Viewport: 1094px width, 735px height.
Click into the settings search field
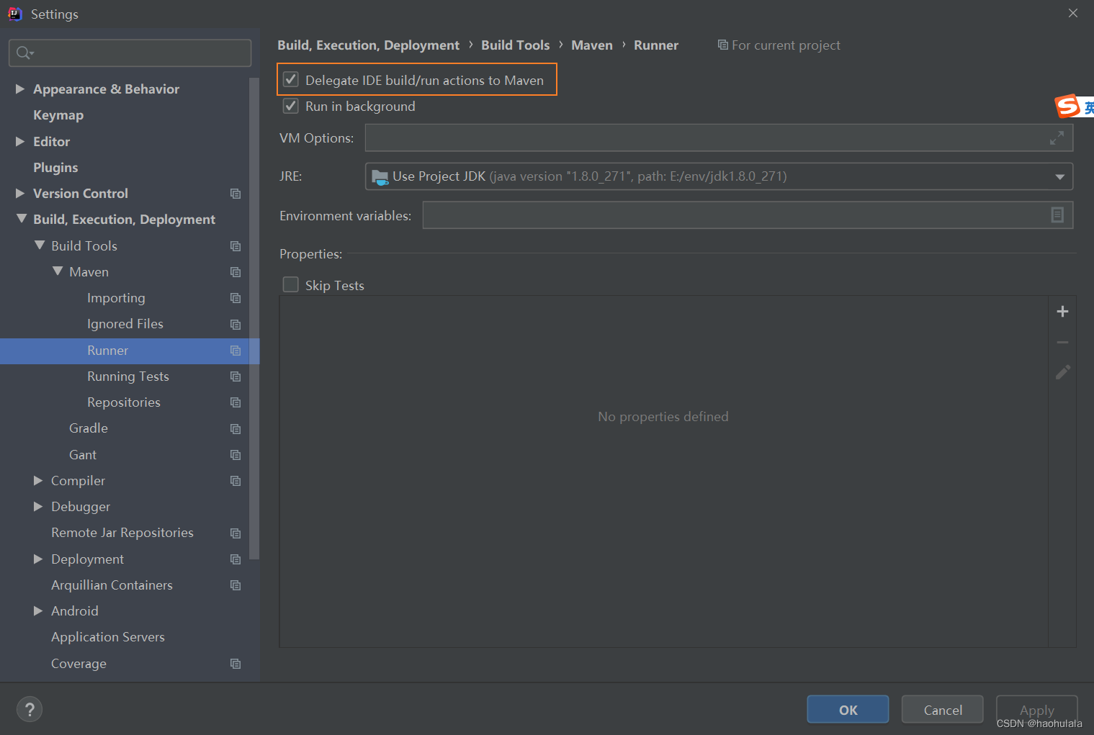tap(130, 53)
